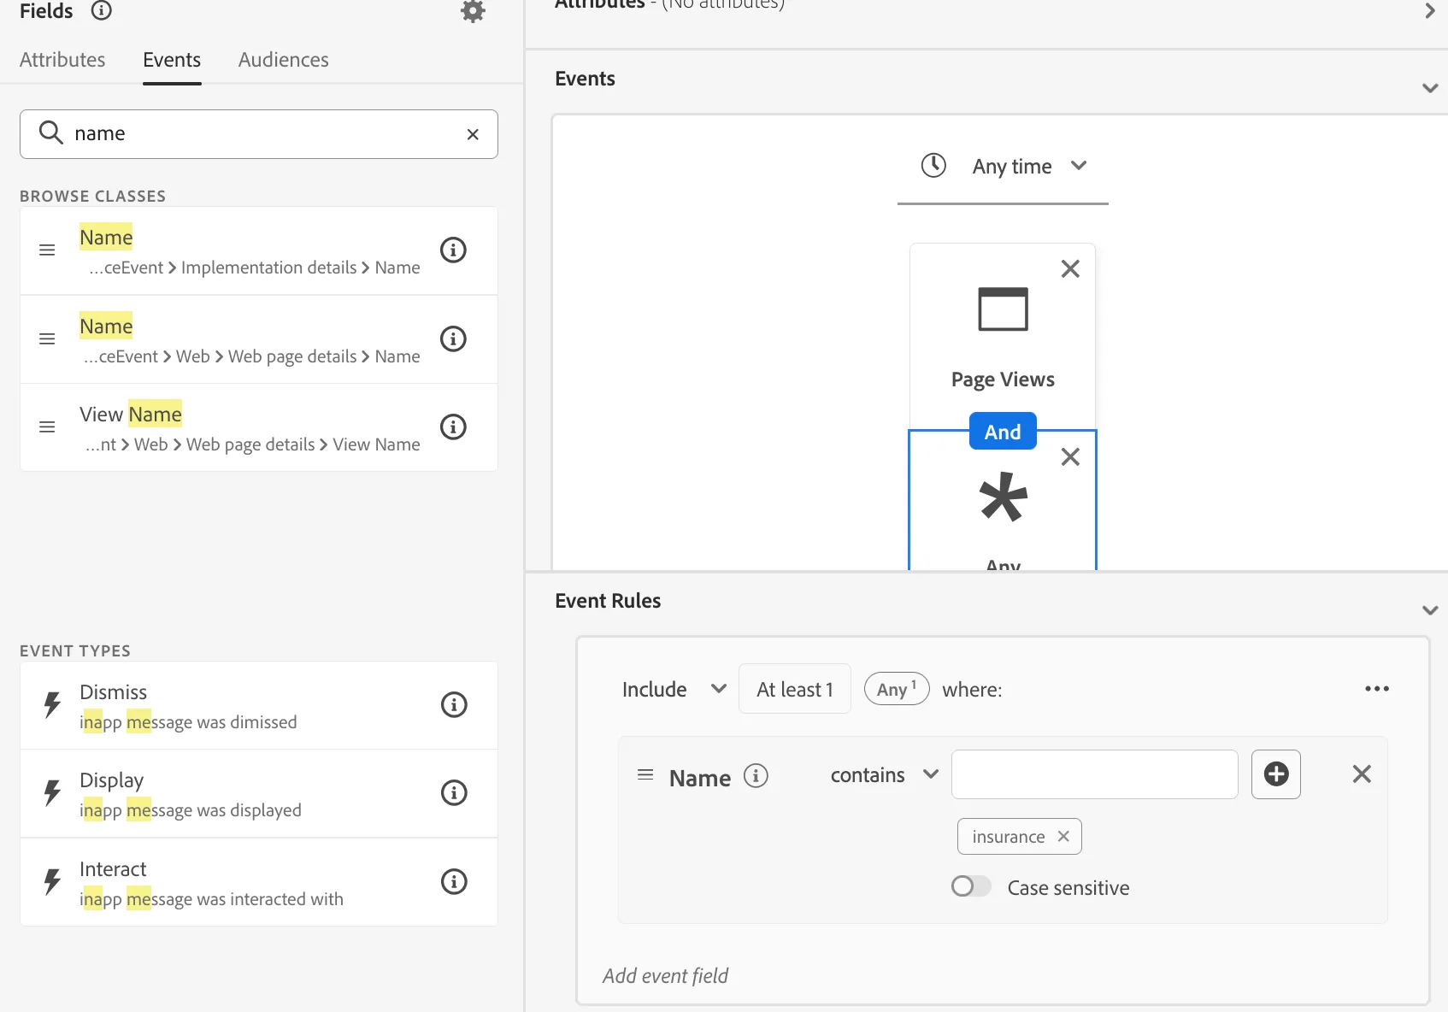Switch to the Audiences tab

click(x=283, y=60)
